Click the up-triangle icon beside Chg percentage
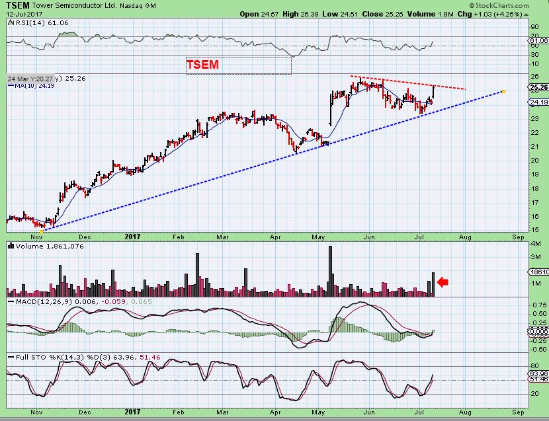 point(527,15)
